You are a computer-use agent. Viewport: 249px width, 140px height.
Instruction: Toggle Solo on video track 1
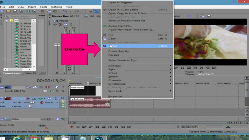click(x=63, y=87)
